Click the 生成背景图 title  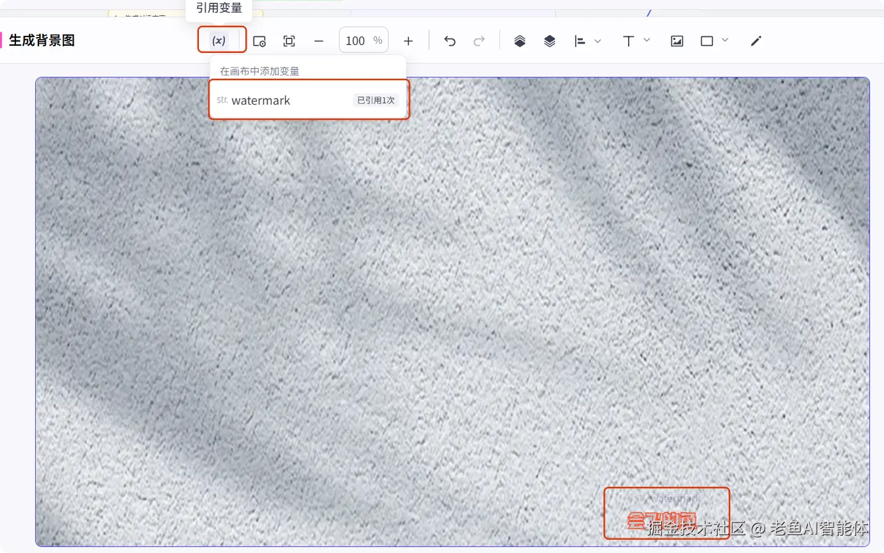tap(42, 40)
